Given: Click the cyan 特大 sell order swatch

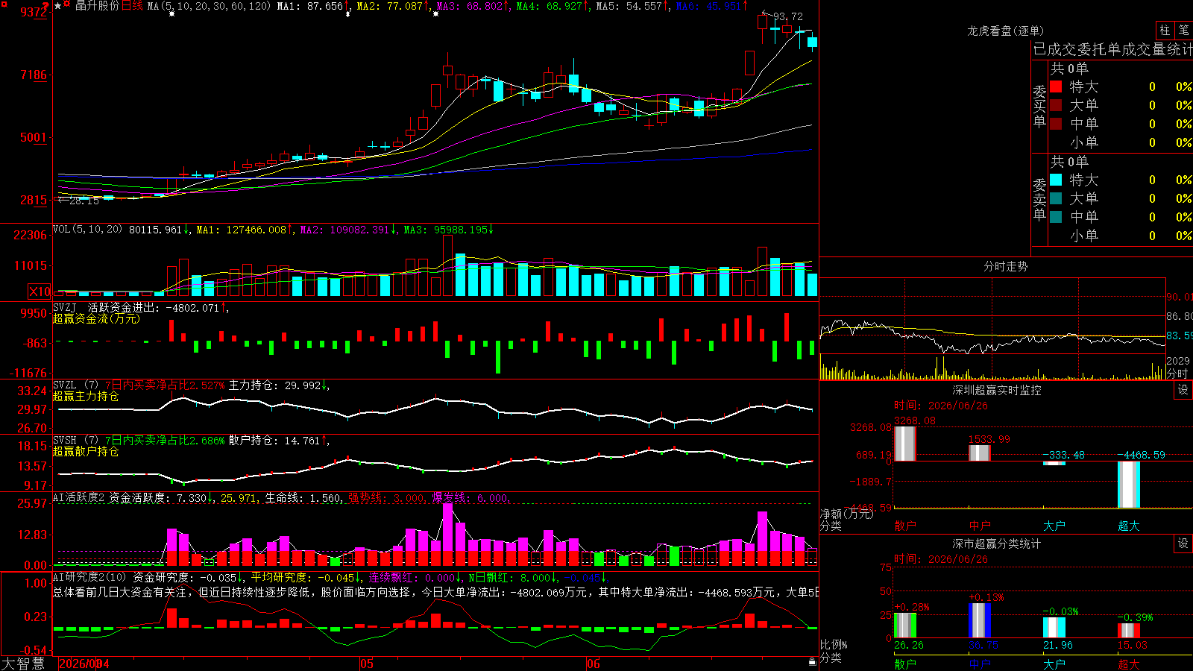Looking at the screenshot, I should (x=1056, y=180).
